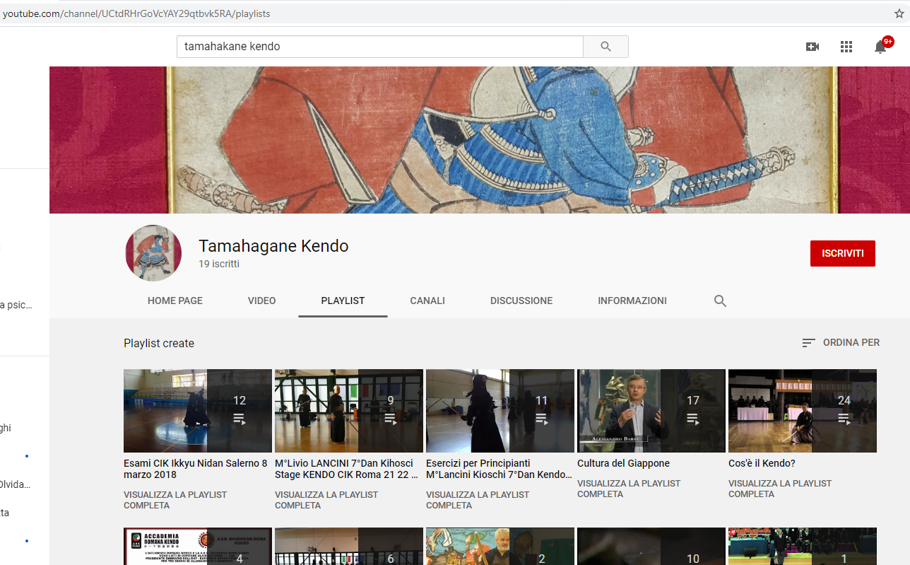The height and width of the screenshot is (565, 910).
Task: Switch to the HOME PAGE tab
Action: 175,301
